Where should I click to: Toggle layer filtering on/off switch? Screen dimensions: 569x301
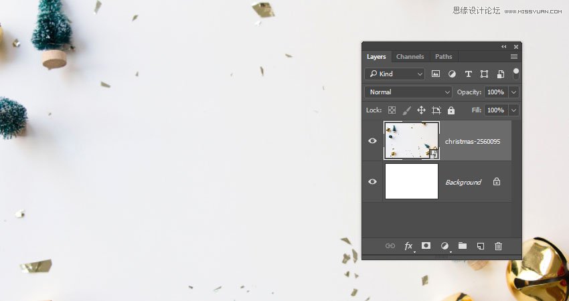(515, 74)
